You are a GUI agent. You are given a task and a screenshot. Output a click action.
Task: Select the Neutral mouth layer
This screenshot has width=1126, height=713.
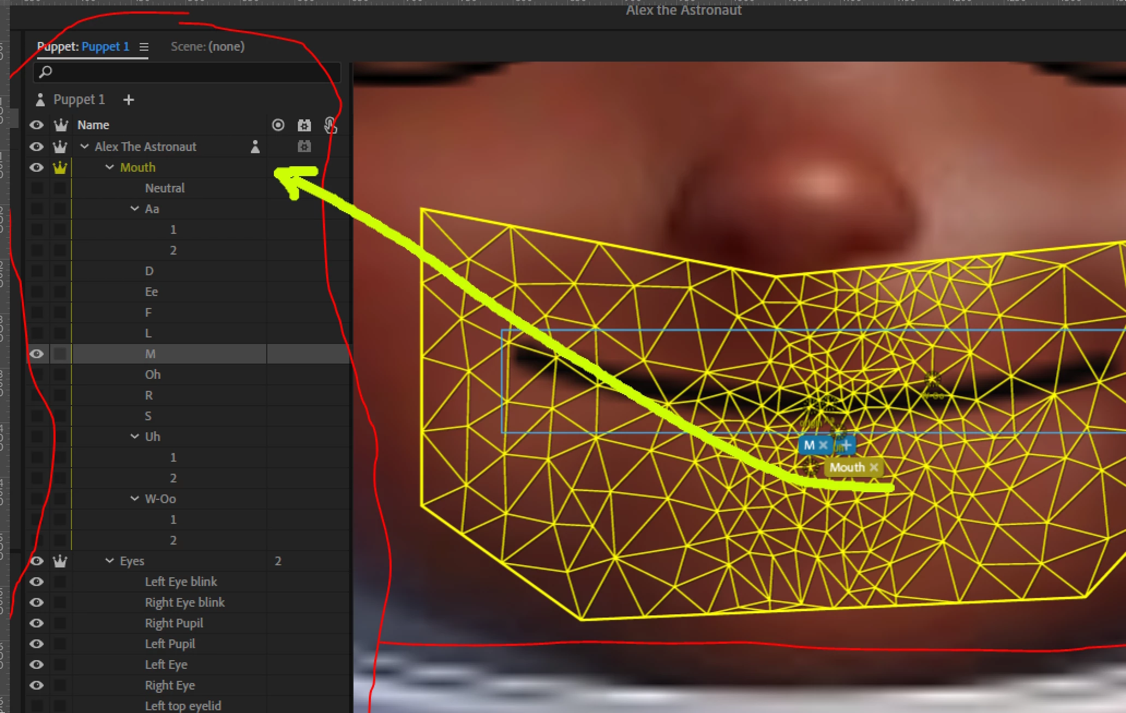(x=165, y=188)
